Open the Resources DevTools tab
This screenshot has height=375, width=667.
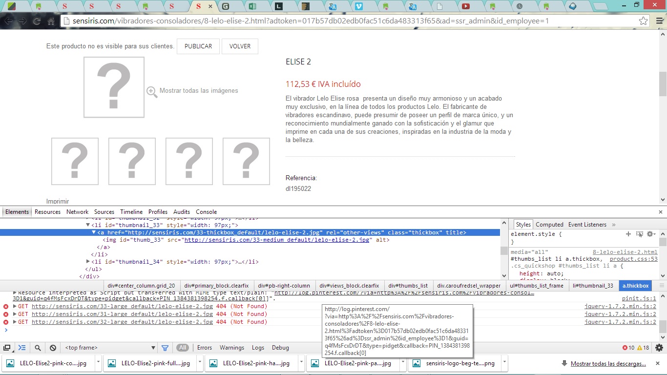(x=47, y=212)
